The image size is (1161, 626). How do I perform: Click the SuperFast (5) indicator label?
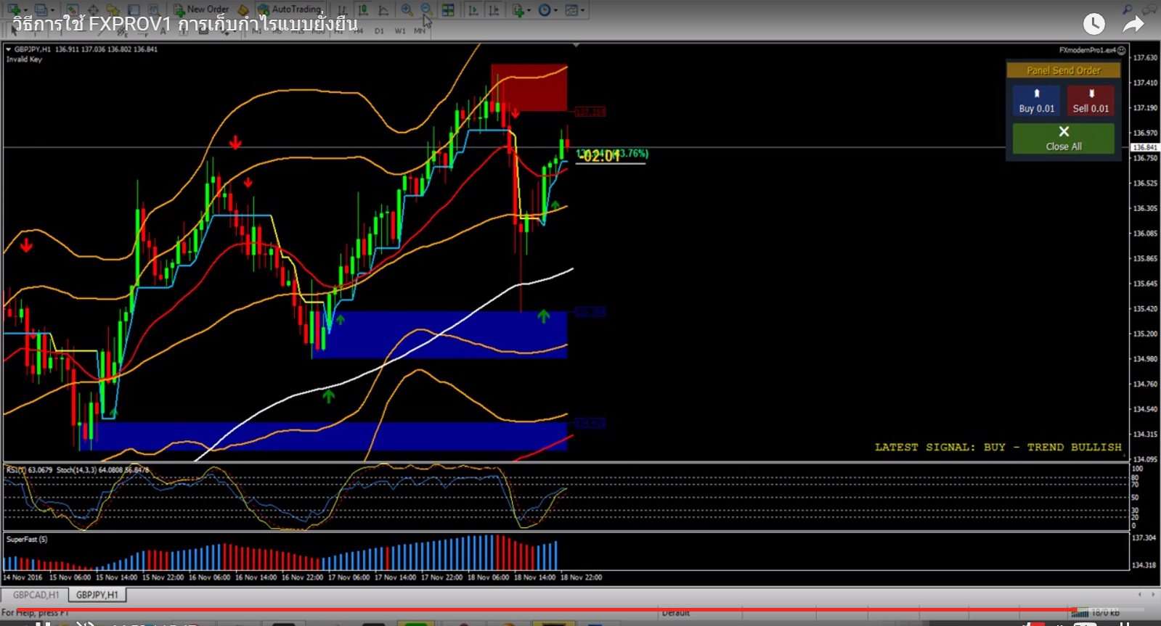(x=27, y=539)
